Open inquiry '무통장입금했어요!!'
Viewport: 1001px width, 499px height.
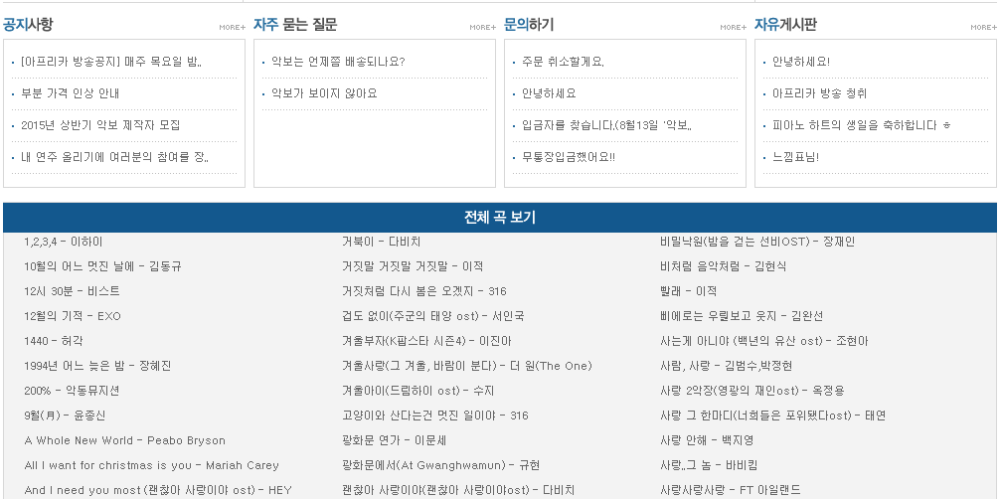[x=569, y=157]
